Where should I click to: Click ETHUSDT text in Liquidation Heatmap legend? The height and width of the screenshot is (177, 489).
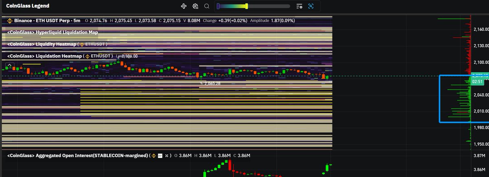coord(101,56)
